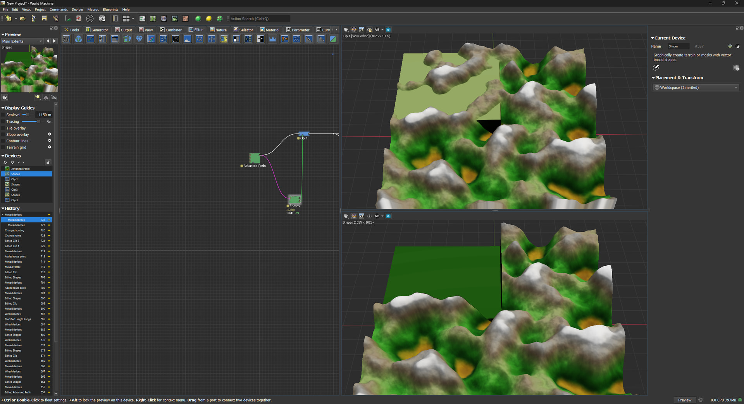Click the blue camera icon in top viewport

388,30
